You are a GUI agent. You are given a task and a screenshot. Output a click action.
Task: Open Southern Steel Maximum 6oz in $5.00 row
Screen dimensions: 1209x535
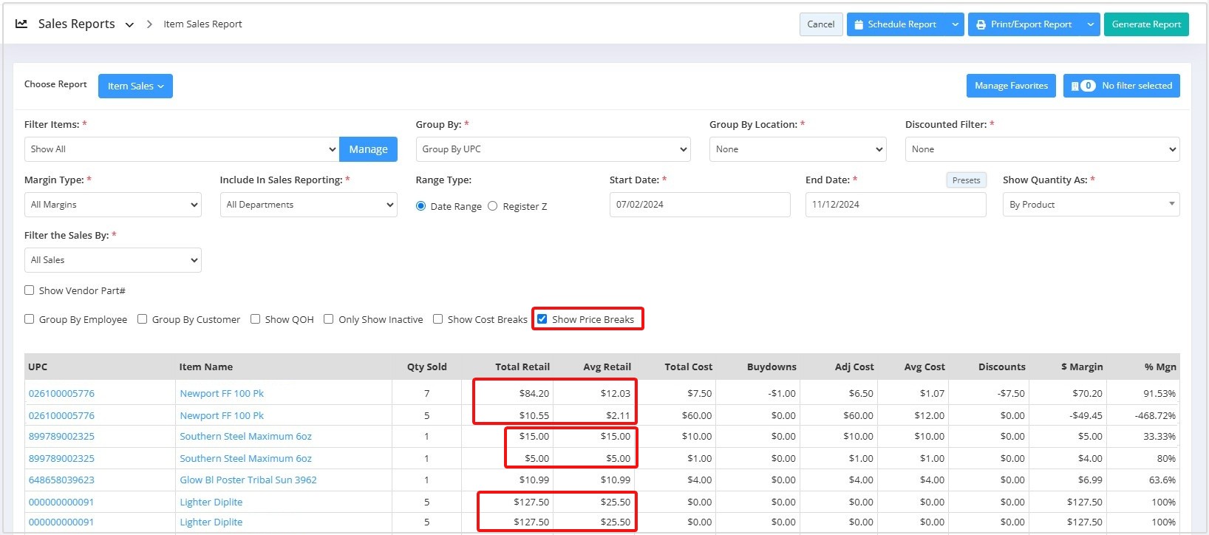pos(246,459)
